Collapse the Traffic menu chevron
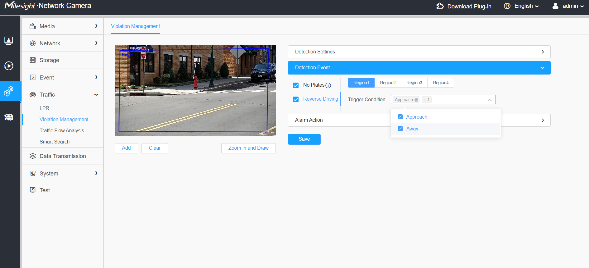 click(96, 95)
